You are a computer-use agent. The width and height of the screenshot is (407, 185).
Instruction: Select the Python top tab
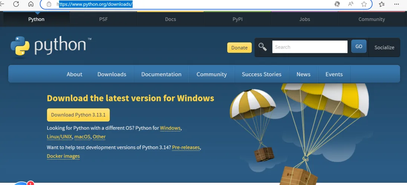click(36, 19)
